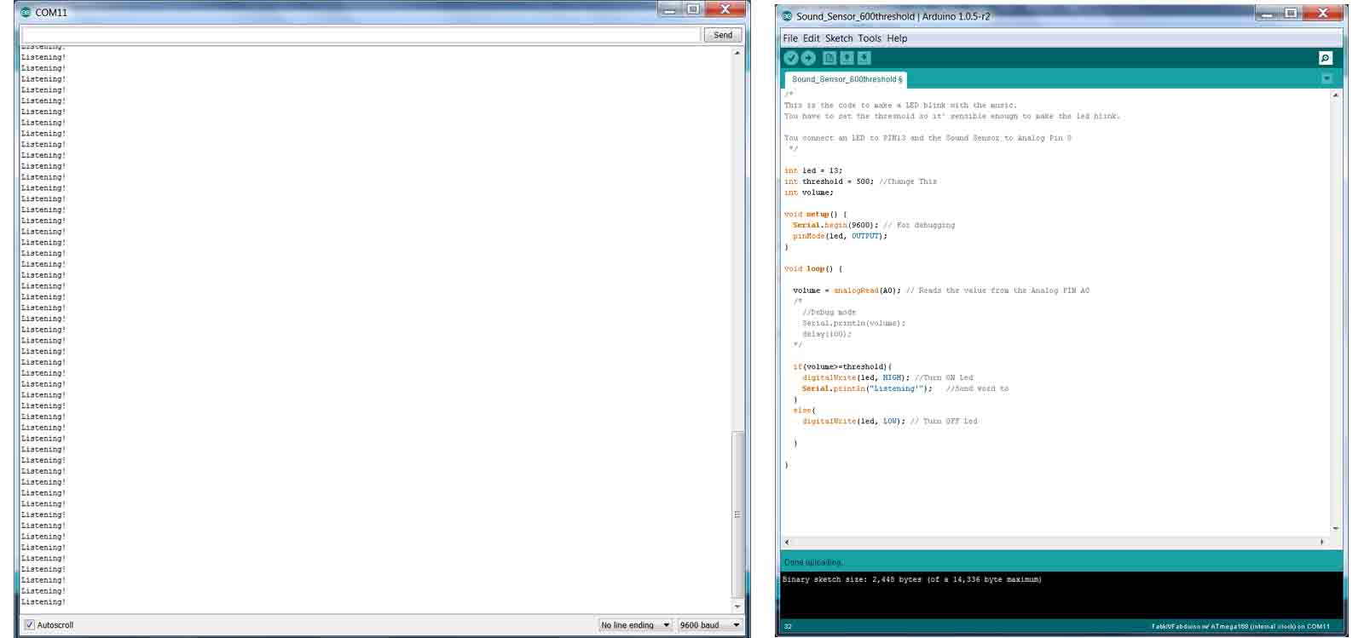Click the Arduino logo icon in the Sound_Sensor title bar

click(787, 16)
